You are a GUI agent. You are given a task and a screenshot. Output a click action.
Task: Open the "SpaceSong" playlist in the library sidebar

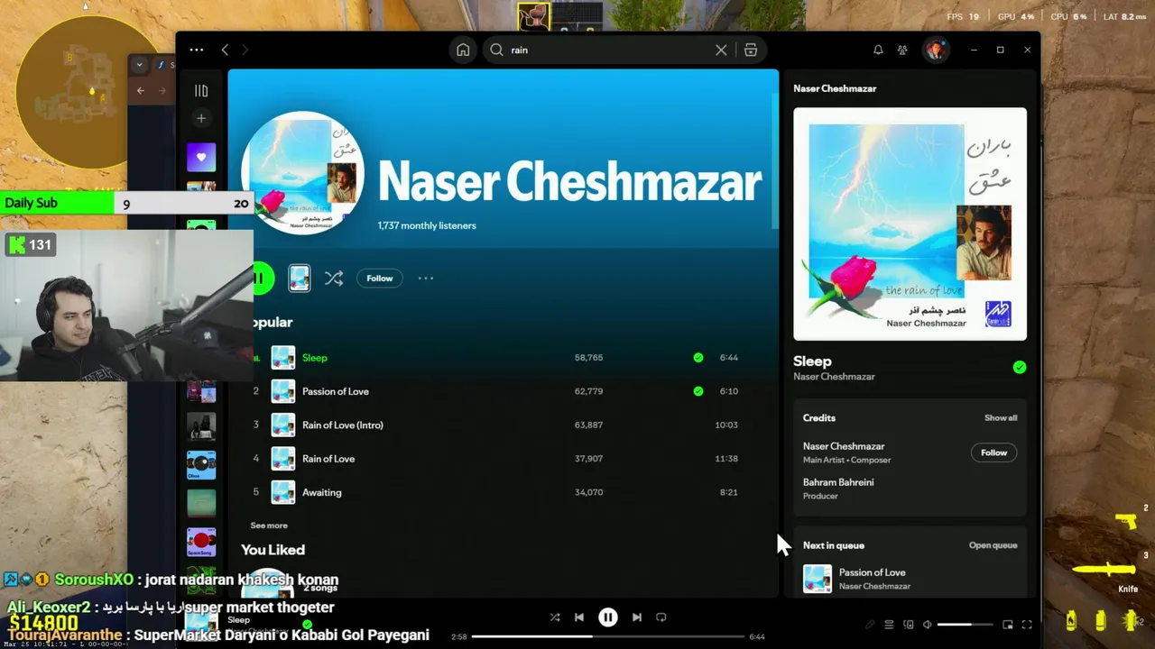pos(201,542)
